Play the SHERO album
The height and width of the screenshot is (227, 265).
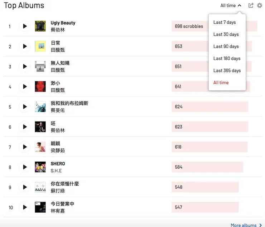tap(24, 167)
